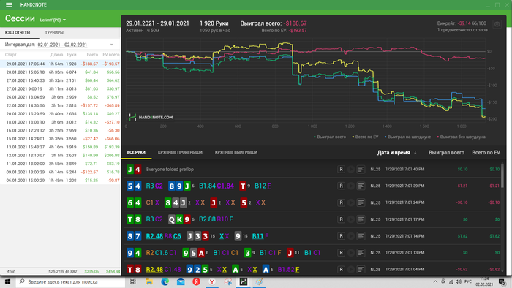Click the sort arrow next to Дата и время

click(x=415, y=152)
